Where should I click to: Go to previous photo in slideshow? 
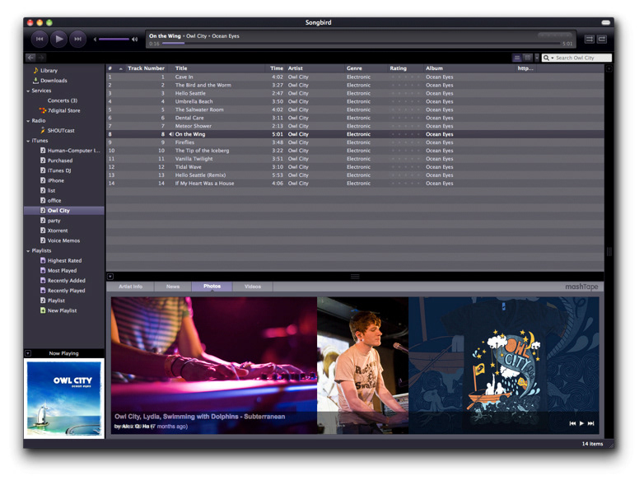pyautogui.click(x=572, y=423)
